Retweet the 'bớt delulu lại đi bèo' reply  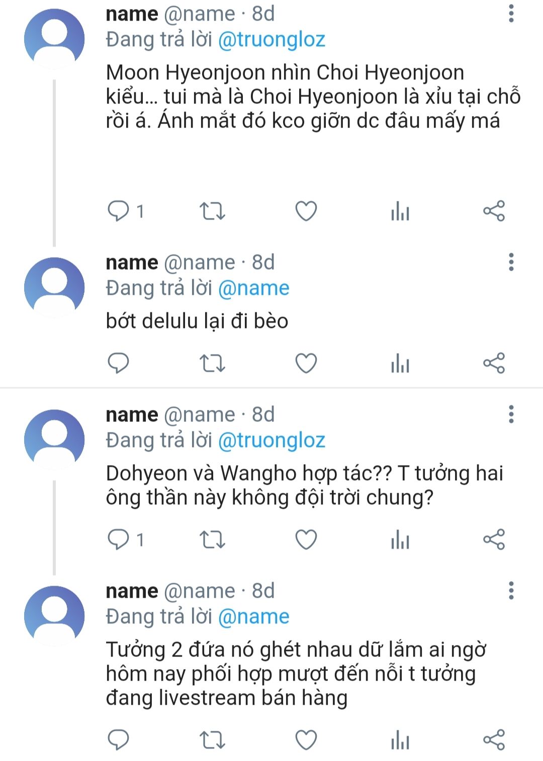pos(212,363)
